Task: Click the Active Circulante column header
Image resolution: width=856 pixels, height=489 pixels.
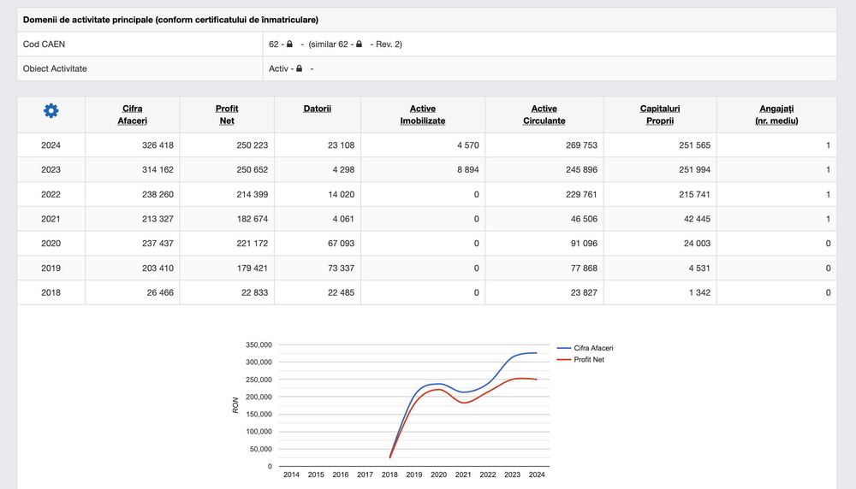Action: point(544,115)
